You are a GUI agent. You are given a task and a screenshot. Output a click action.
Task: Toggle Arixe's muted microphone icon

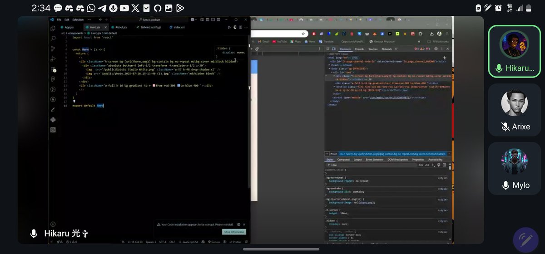coord(505,127)
